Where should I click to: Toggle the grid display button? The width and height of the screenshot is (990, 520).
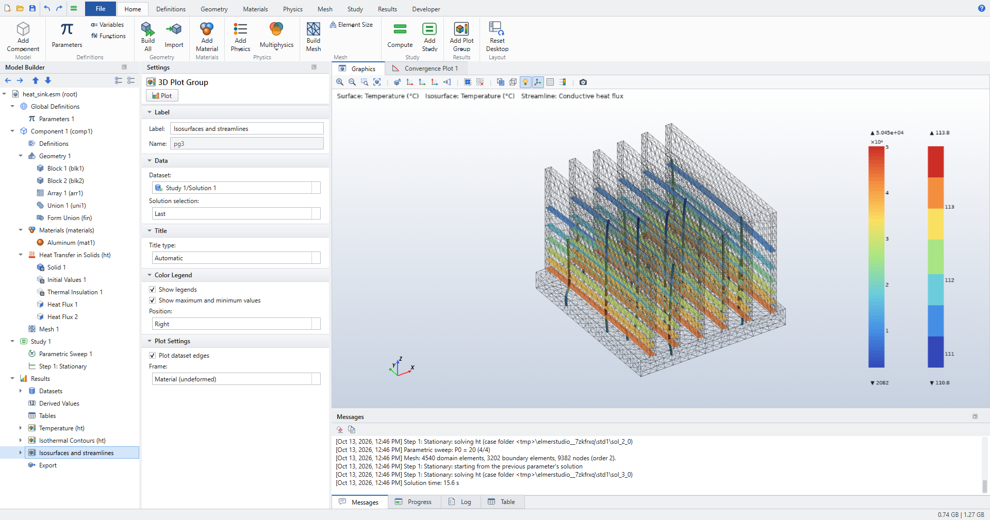(x=550, y=82)
